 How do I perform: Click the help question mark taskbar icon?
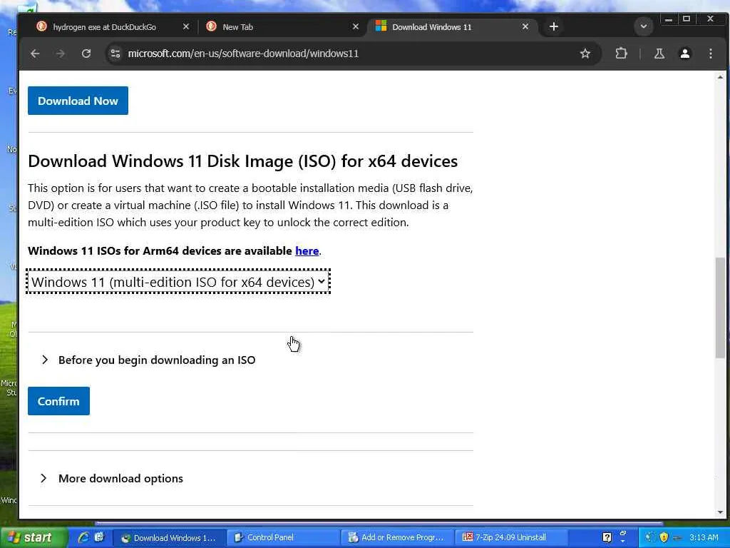[x=607, y=538]
